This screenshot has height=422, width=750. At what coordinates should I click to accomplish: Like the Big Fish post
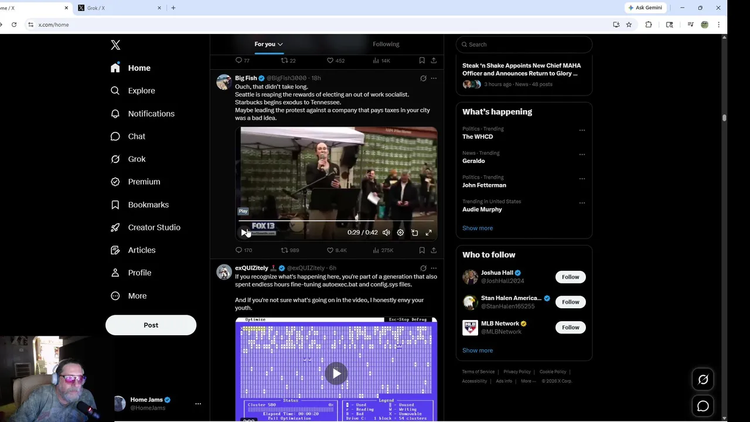336,250
